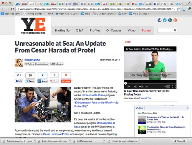Image resolution: width=192 pixels, height=145 pixels.
Task: Open the Protei link in article
Action: tap(65, 134)
